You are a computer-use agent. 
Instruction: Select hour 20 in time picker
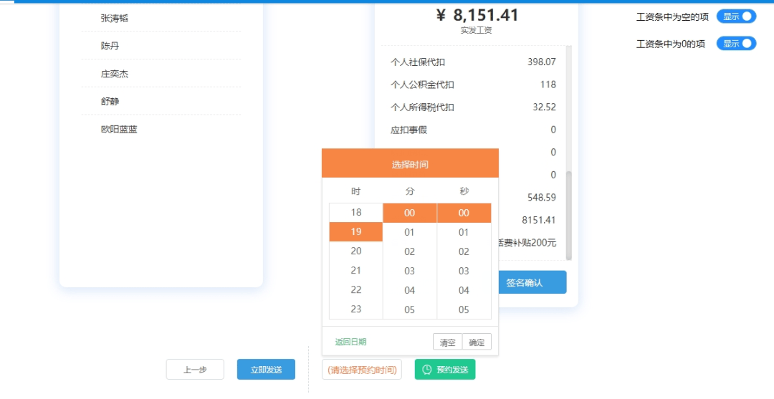click(356, 251)
